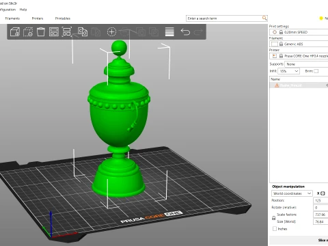The height and width of the screenshot is (246, 328).
Task: Open the Help menu
Action: click(x=23, y=10)
